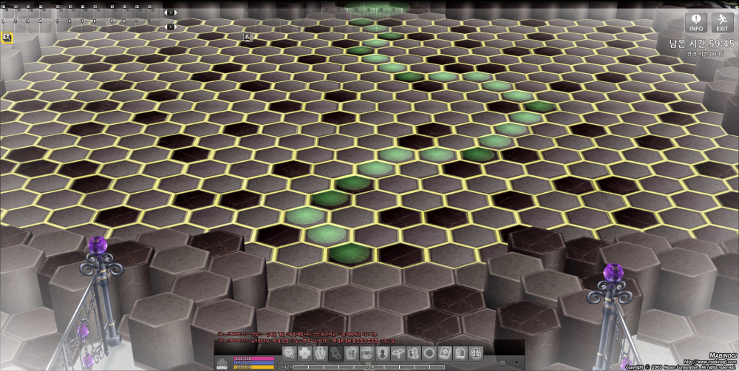
Task: Click the bandage scroll icon in toolbar
Action: 336,353
